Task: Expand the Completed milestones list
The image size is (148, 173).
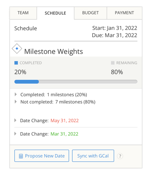Action: tap(16, 94)
